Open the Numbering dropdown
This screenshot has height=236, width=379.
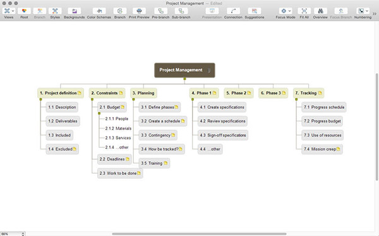363,11
